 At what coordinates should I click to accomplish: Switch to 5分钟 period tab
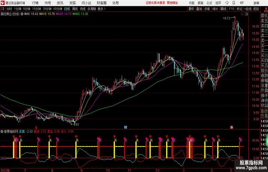[x=27, y=9]
